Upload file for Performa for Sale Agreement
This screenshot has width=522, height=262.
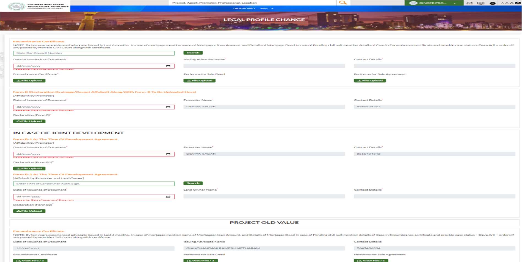[370, 81]
